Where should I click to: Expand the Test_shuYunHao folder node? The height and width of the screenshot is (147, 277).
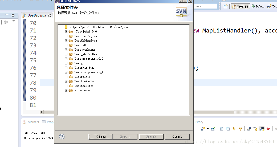(66, 54)
